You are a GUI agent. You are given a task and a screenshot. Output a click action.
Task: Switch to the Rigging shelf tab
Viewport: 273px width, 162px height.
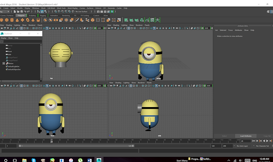[43, 16]
